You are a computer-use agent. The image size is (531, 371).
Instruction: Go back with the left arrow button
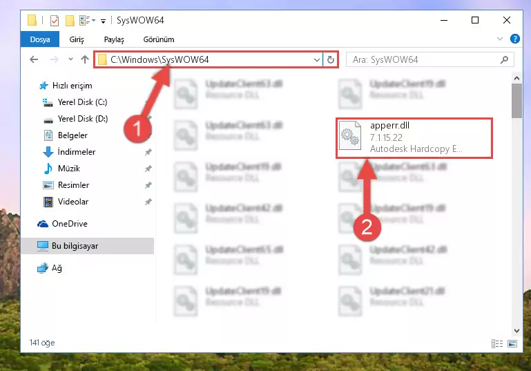pyautogui.click(x=34, y=59)
